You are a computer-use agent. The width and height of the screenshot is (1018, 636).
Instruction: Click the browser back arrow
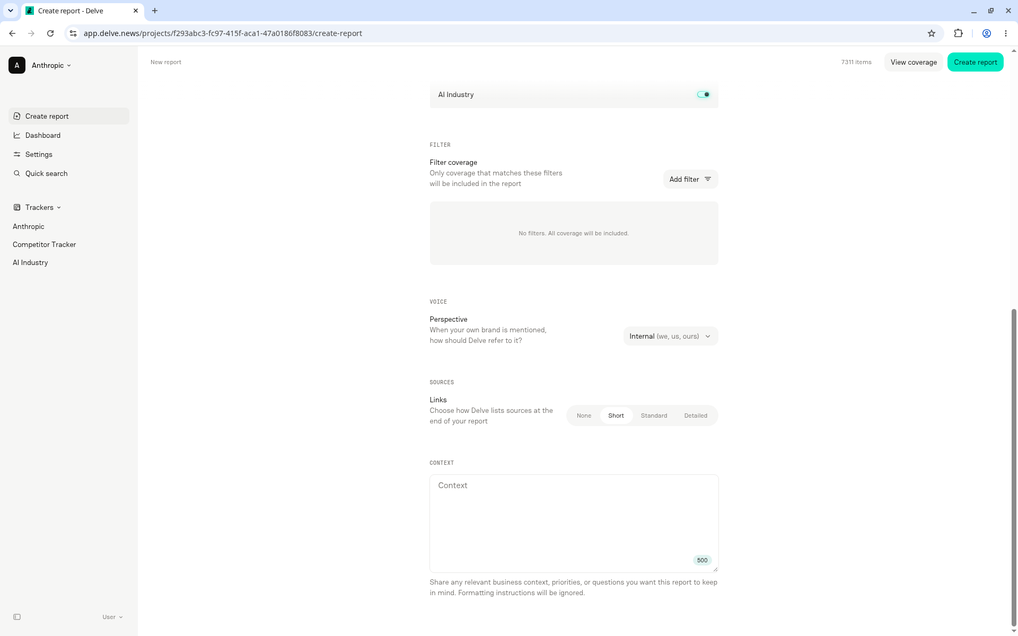click(12, 33)
